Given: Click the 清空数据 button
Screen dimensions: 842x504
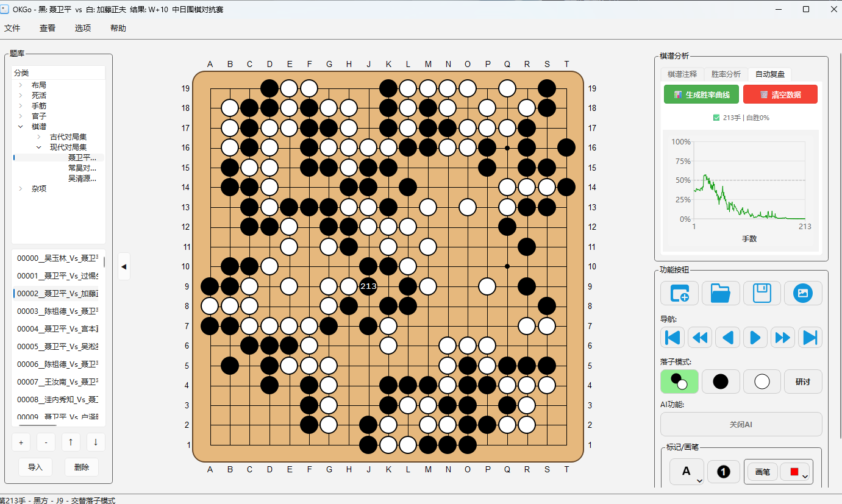Looking at the screenshot, I should click(x=780, y=95).
